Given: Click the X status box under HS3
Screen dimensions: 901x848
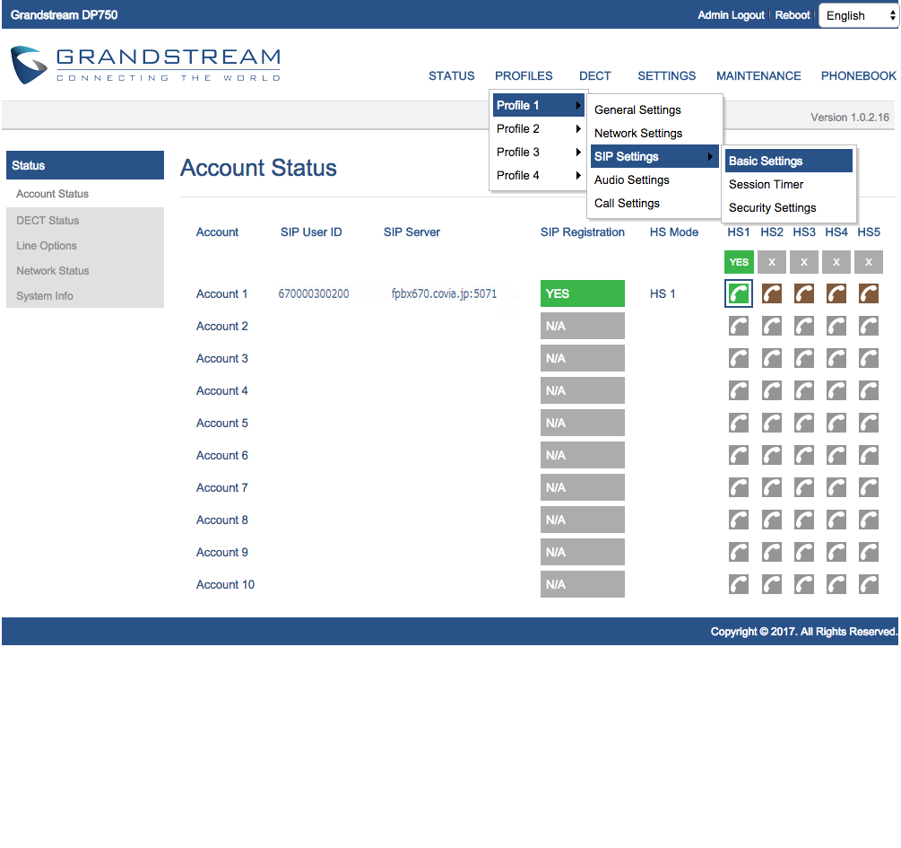Looking at the screenshot, I should tap(804, 262).
